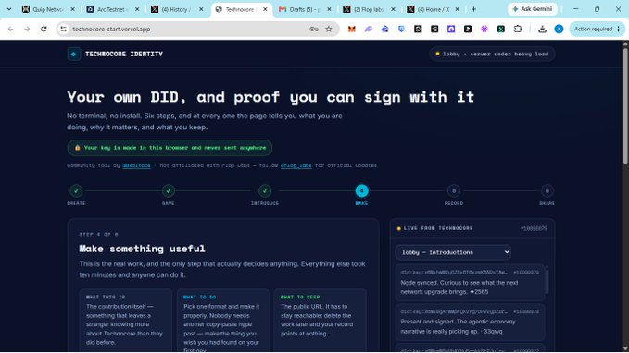Open the purple spider-like extension icon
The image size is (629, 353).
coord(484,29)
